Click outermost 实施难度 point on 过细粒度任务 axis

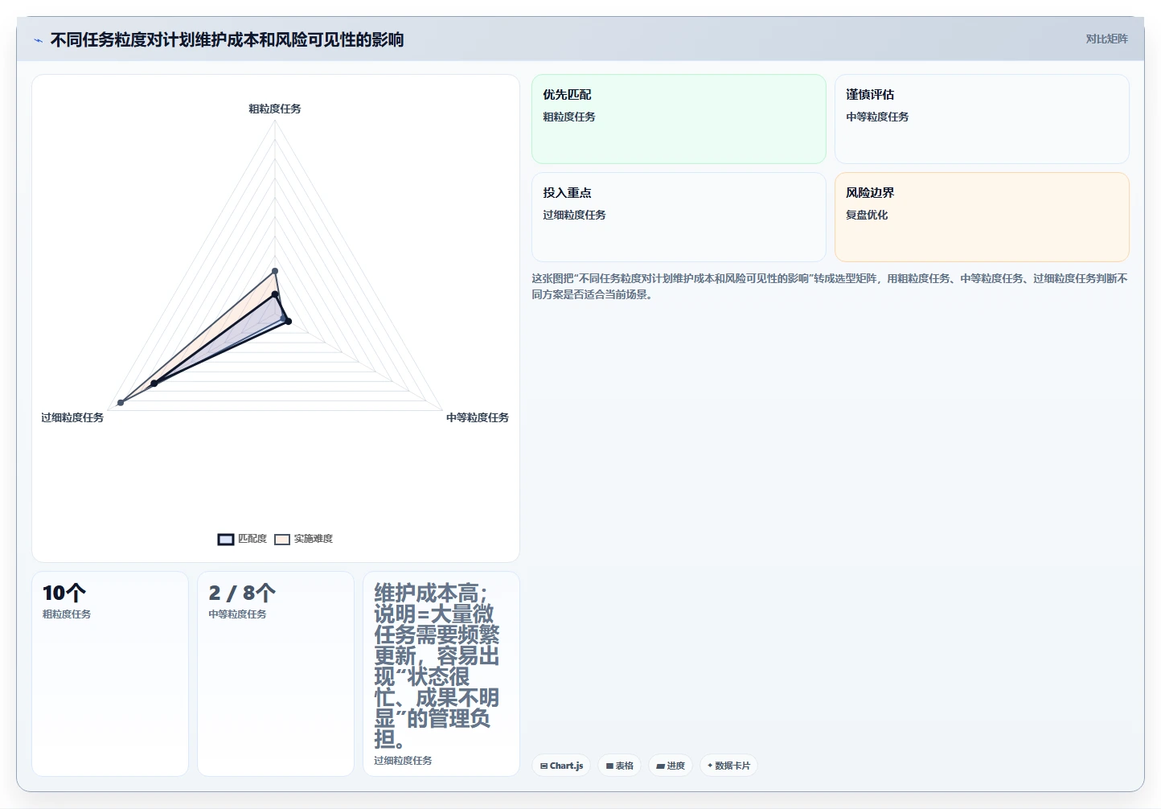click(x=121, y=402)
